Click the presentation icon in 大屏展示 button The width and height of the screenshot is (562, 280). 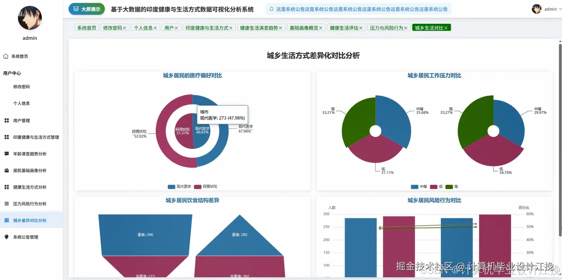click(x=76, y=9)
